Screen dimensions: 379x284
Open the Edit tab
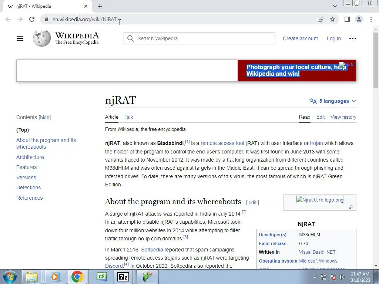pyautogui.click(x=321, y=117)
